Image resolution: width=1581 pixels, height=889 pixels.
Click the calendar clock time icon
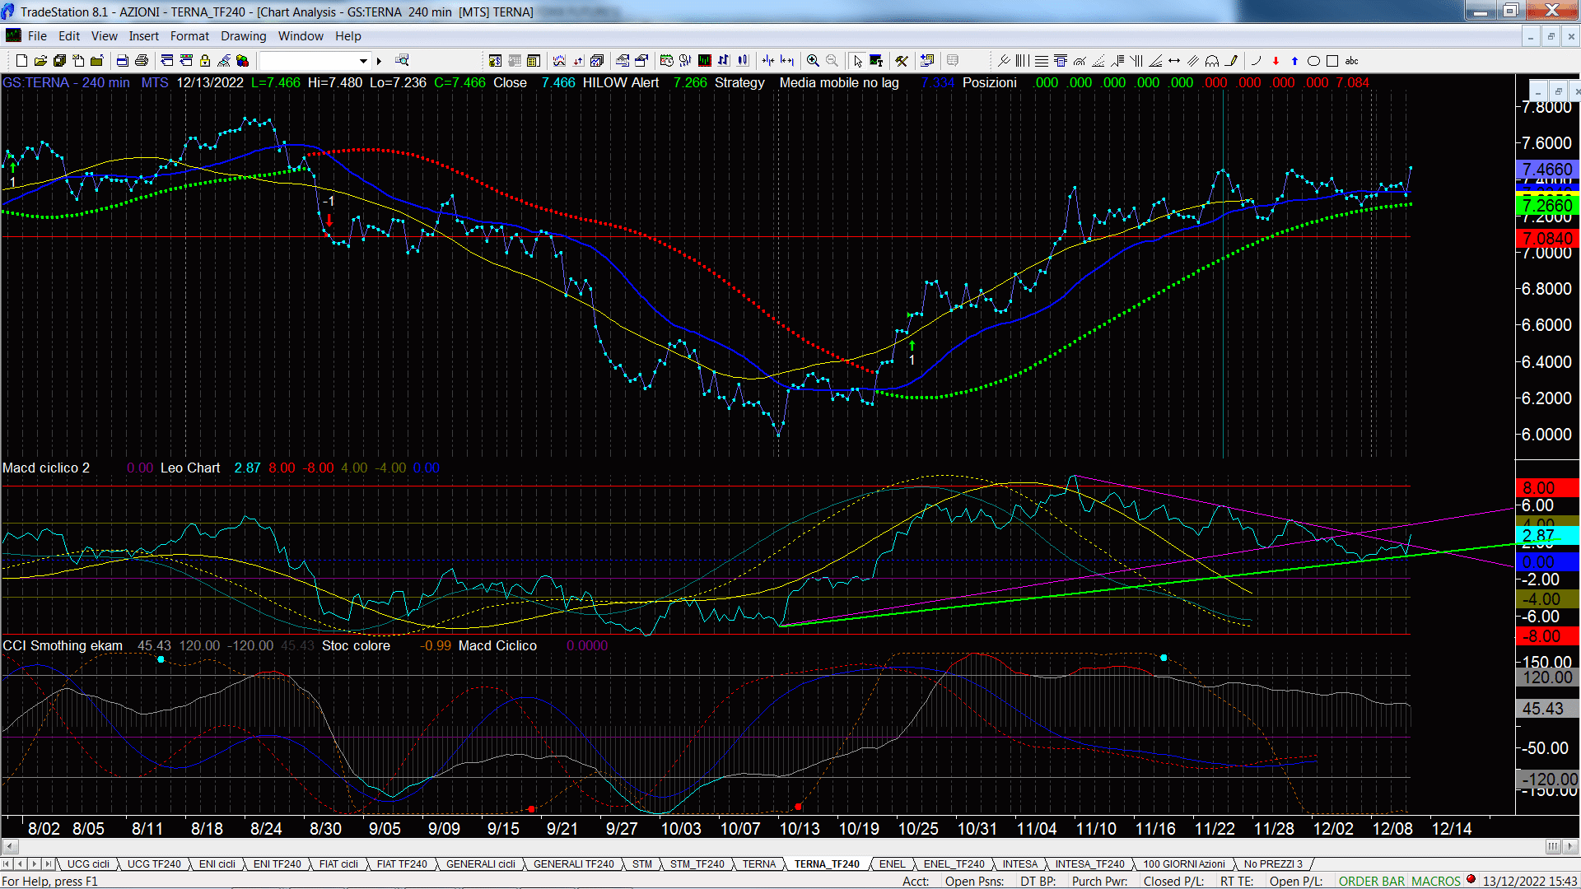666,61
